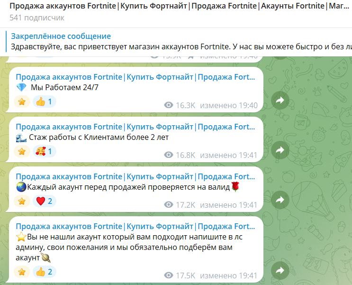This screenshot has width=352, height=285.
Task: Click star reaction on 'напишите в лс админу' message
Action: (22, 272)
